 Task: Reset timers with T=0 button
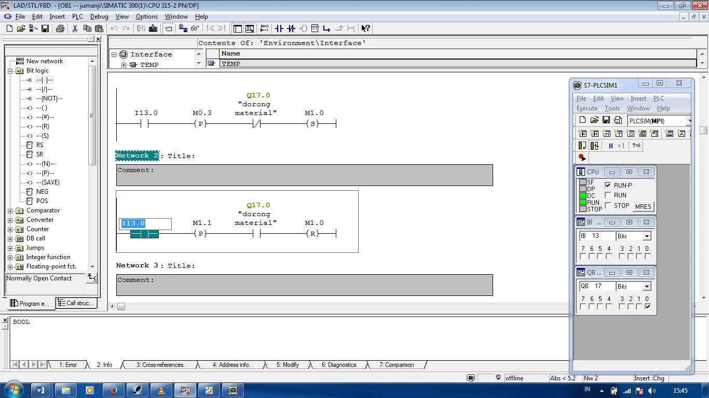click(x=636, y=146)
